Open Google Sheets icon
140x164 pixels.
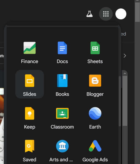95,48
